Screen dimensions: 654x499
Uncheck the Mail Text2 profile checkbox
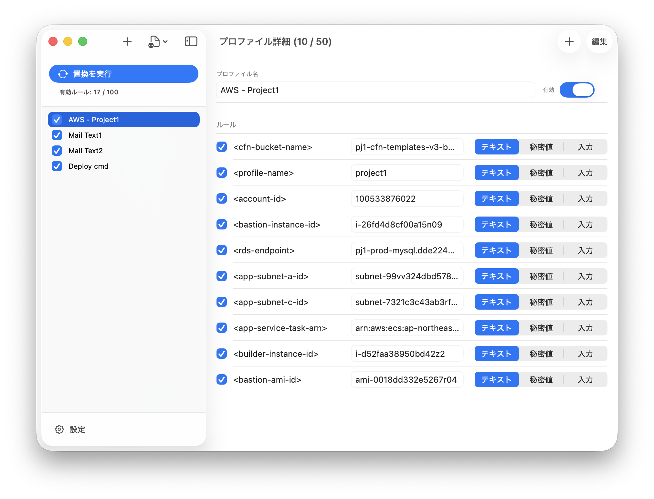[x=57, y=151]
